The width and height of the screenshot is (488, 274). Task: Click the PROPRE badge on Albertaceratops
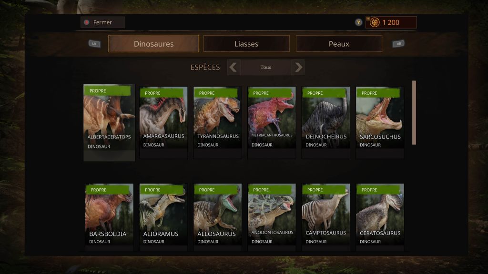[x=107, y=91]
